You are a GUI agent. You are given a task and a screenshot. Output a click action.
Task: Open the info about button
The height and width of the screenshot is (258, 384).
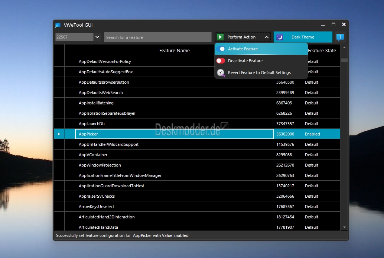[340, 37]
